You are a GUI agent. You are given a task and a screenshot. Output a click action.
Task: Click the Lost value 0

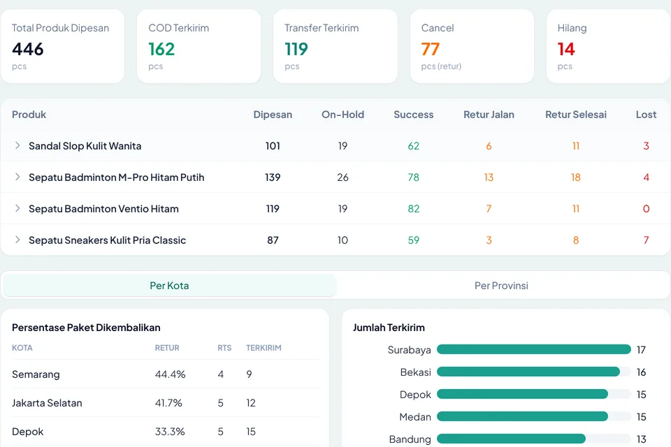(x=646, y=209)
